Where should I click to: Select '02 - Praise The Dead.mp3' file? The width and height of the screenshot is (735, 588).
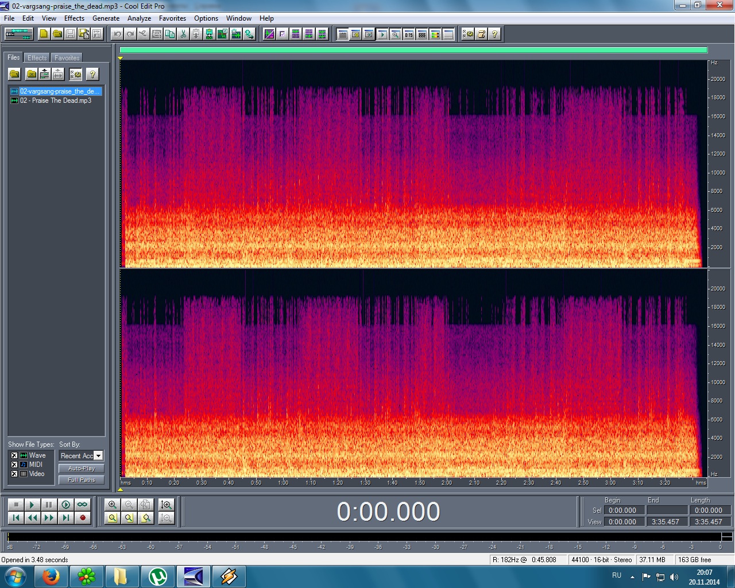click(x=56, y=100)
